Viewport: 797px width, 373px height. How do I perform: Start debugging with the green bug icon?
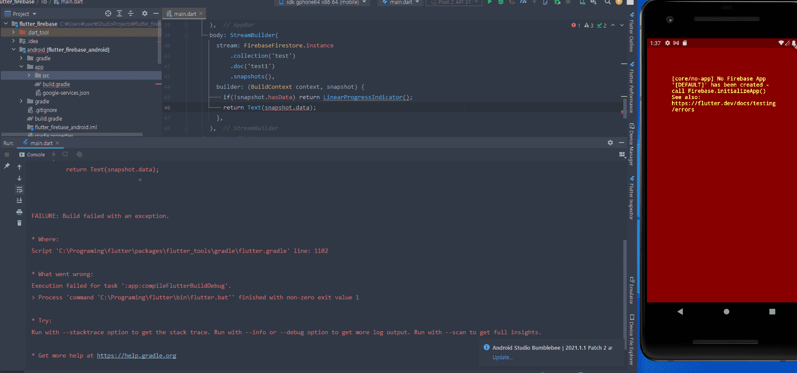pyautogui.click(x=501, y=2)
